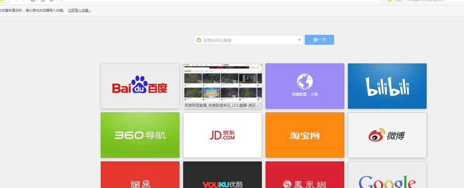
Task: Focus the 这里也可以搜索 search field
Action: [x=249, y=40]
